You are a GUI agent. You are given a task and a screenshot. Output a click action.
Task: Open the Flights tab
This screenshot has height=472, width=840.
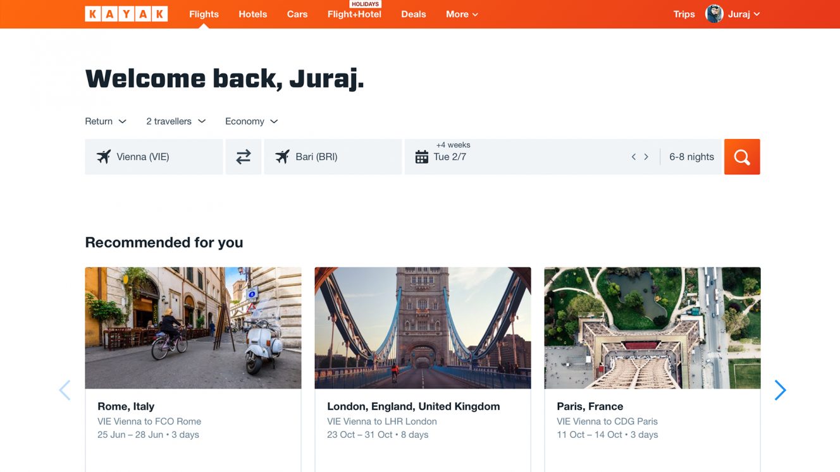pyautogui.click(x=204, y=14)
